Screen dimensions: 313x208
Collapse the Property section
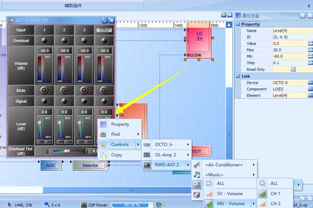click(238, 25)
